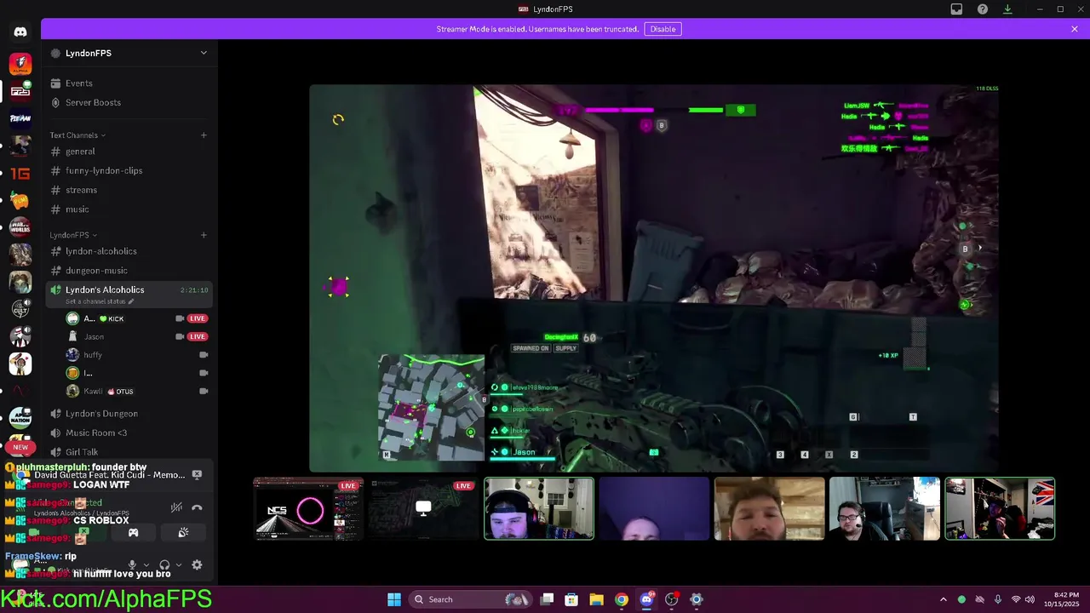The width and height of the screenshot is (1090, 613).
Task: Open the 1G server icon
Action: (20, 173)
